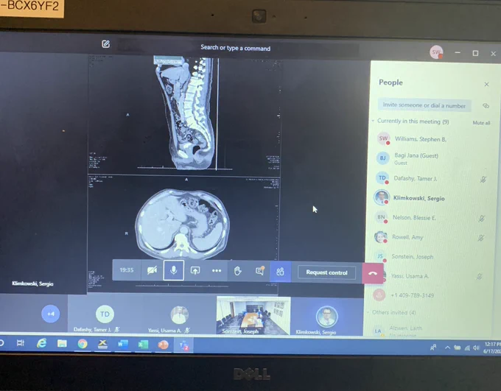Open Excel from the taskbar

(x=143, y=345)
